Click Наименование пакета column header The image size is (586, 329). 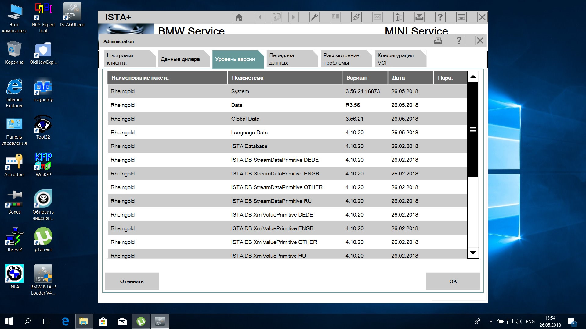(167, 78)
